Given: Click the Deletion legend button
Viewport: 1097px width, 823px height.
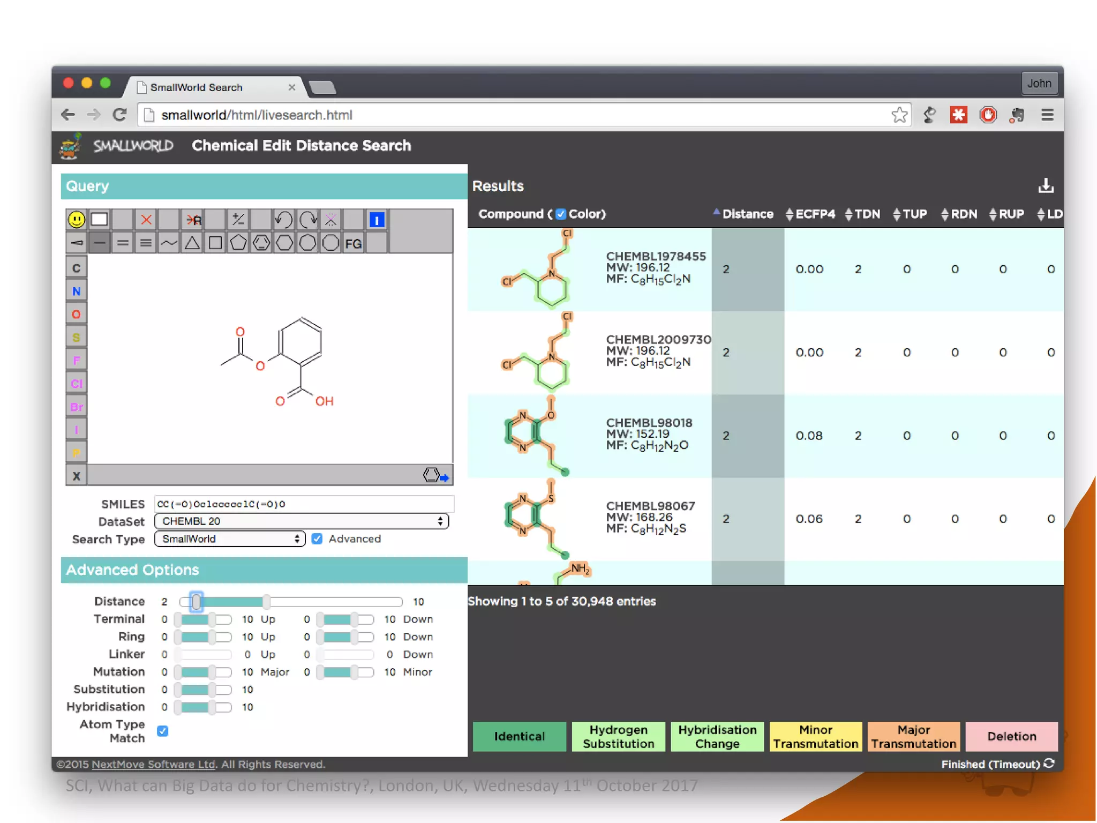Looking at the screenshot, I should [x=1011, y=736].
